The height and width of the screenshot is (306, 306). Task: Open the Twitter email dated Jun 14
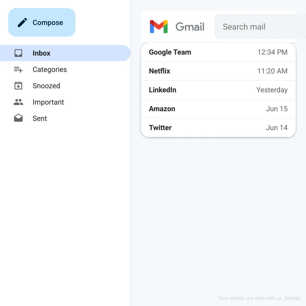point(218,127)
